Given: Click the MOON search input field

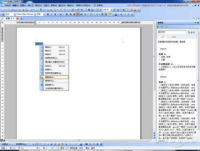Looking at the screenshot, I should point(172,32).
